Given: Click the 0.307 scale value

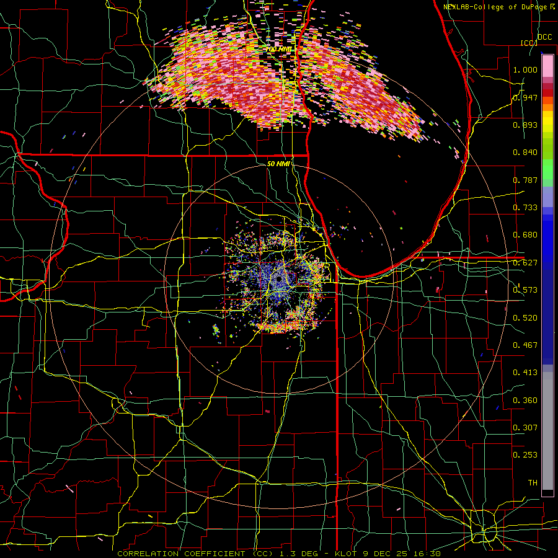Looking at the screenshot, I should click(x=525, y=428).
